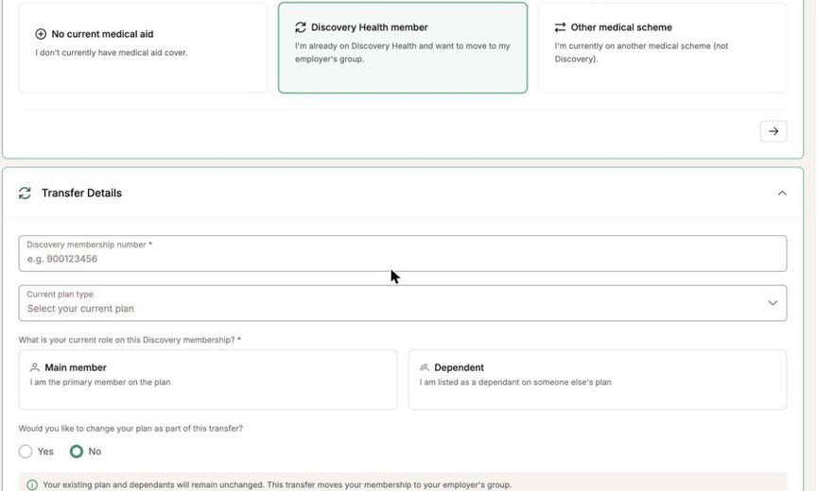Collapse the Transfer Details section chevron
817x491 pixels.
point(782,193)
